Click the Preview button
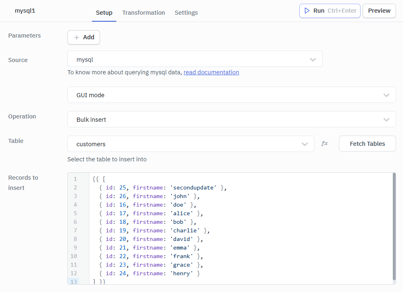 coord(379,11)
